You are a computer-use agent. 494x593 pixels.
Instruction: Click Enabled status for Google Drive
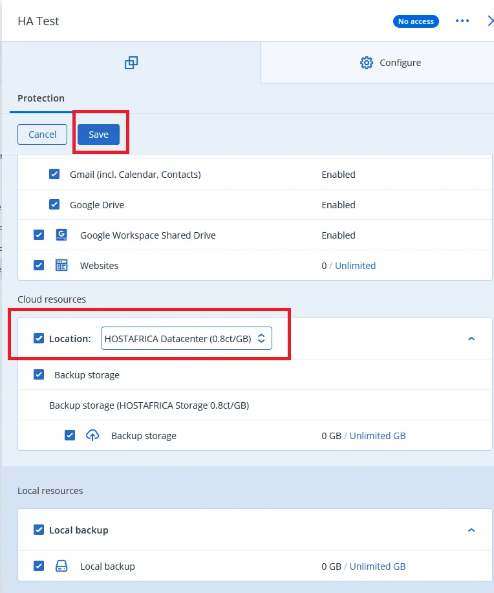(x=339, y=205)
